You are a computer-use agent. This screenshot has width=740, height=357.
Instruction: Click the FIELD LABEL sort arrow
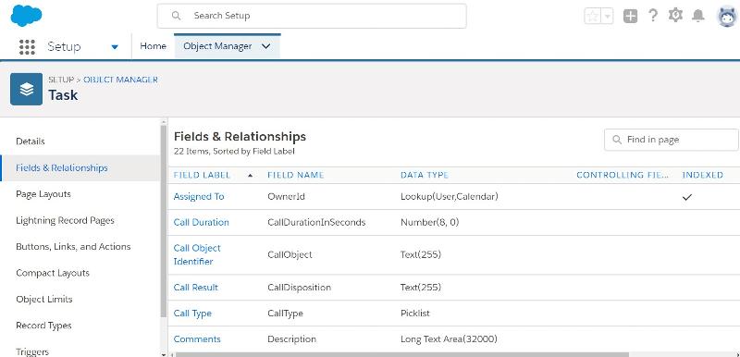250,176
